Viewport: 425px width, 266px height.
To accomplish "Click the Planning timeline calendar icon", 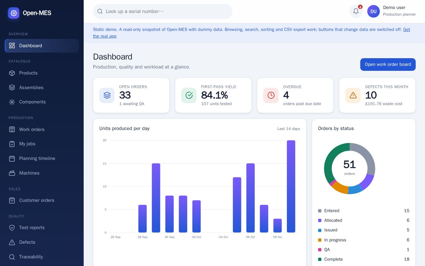I will [12, 158].
